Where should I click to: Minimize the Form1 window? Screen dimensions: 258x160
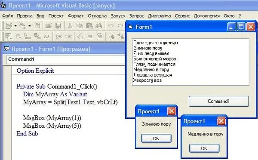[x=231, y=27]
